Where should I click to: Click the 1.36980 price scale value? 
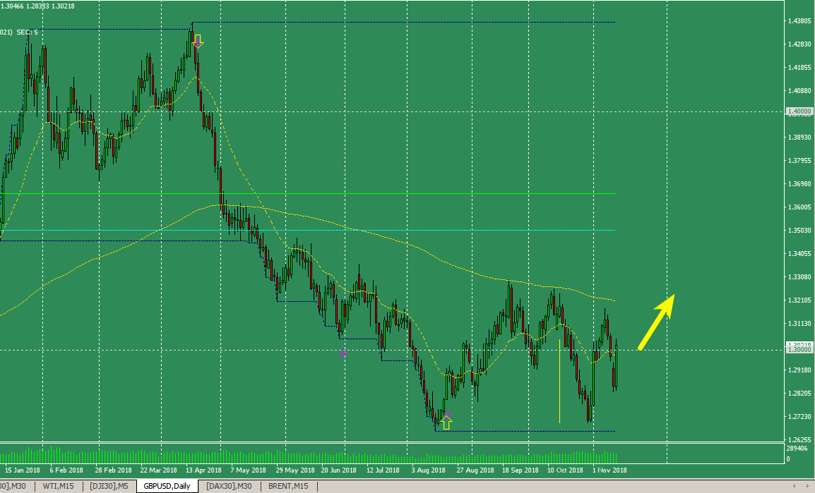coord(799,183)
